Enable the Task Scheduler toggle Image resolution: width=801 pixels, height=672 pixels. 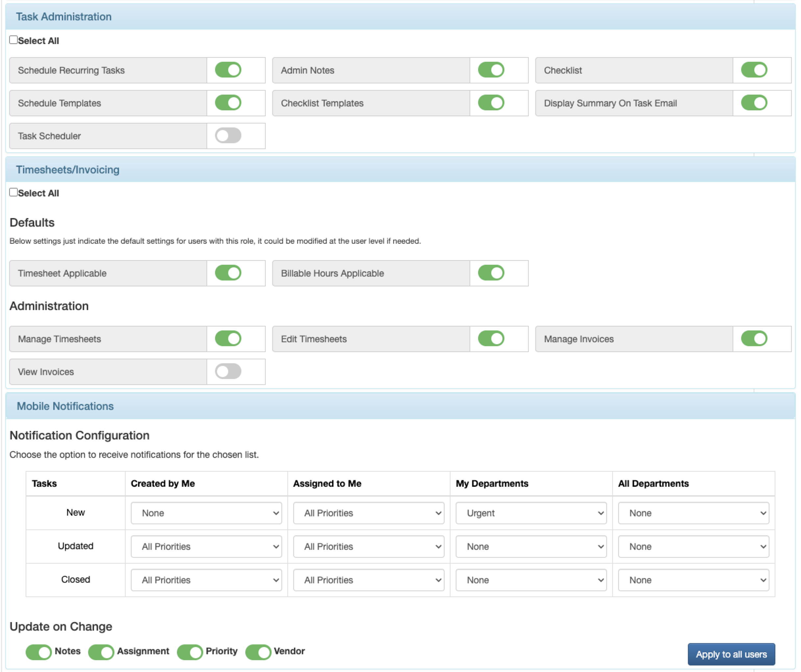click(228, 136)
